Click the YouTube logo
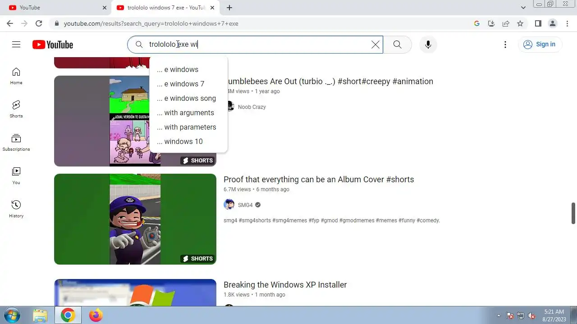577x324 pixels. pos(53,45)
